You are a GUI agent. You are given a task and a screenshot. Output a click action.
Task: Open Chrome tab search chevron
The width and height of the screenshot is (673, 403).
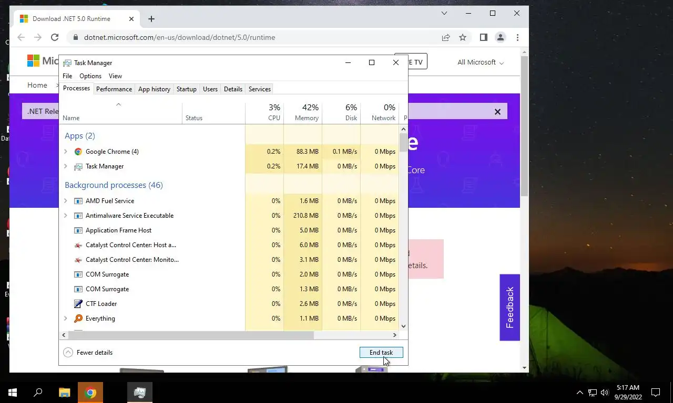pos(444,13)
